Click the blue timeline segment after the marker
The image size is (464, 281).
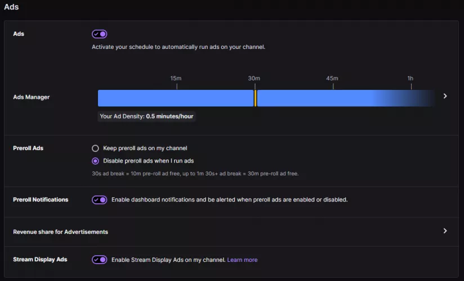[315, 98]
